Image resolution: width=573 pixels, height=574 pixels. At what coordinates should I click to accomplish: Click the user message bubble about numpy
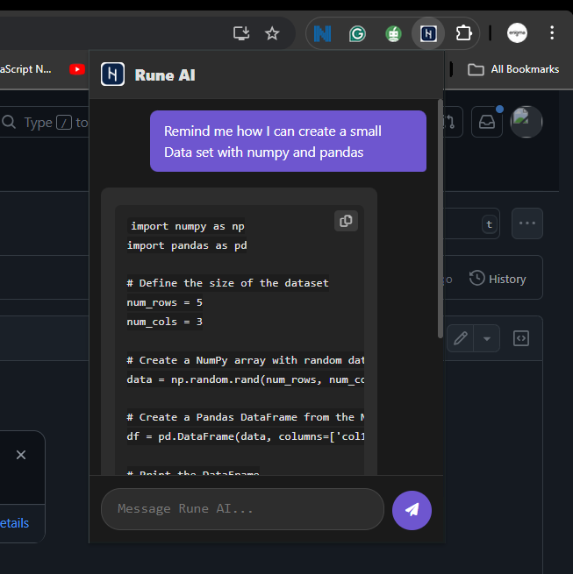(x=288, y=141)
